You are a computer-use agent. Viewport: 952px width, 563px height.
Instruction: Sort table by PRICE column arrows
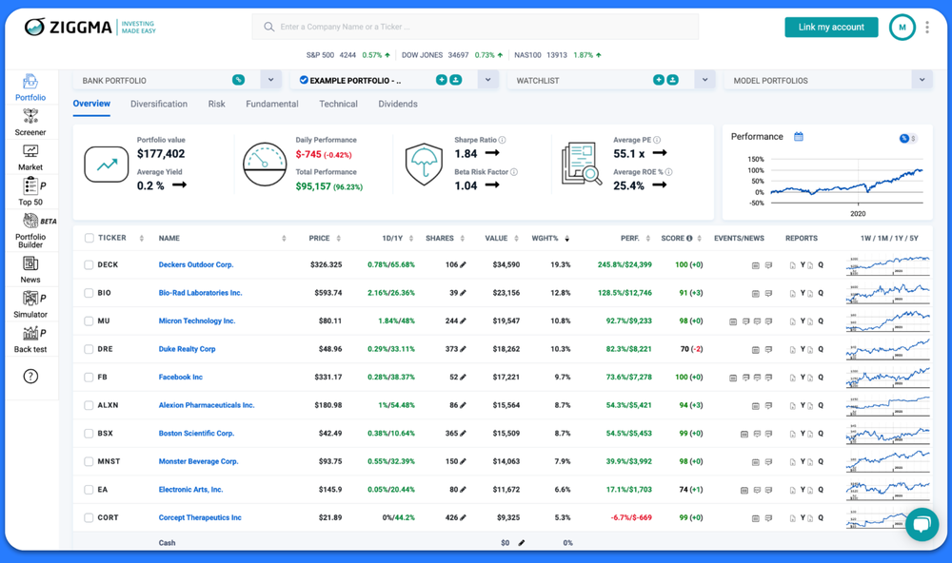click(339, 239)
